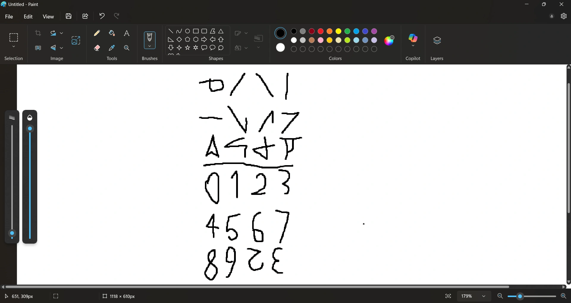Select the Text tool

pyautogui.click(x=127, y=33)
